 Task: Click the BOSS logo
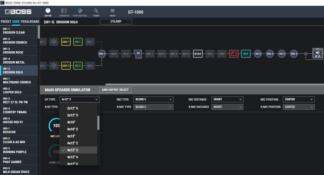(x=18, y=12)
